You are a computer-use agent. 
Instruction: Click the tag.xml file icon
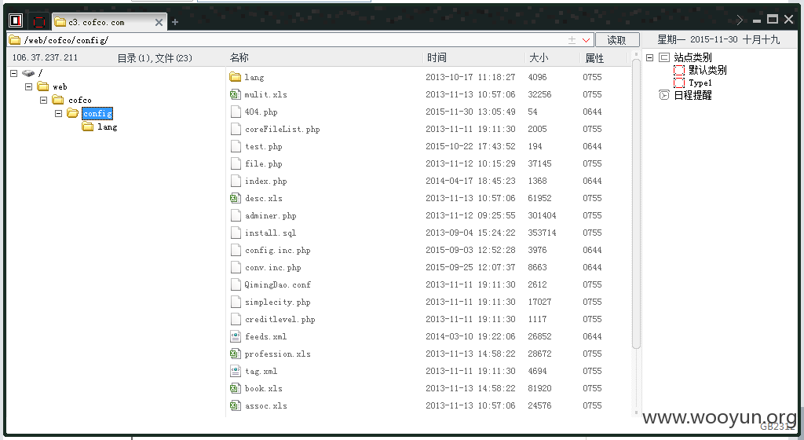[x=236, y=371]
